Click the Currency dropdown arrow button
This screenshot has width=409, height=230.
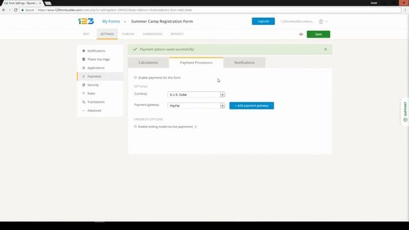(222, 95)
